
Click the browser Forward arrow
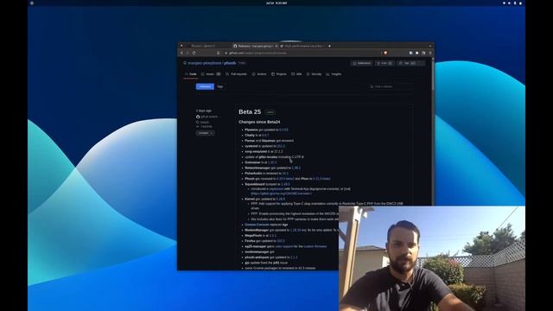tap(188, 53)
